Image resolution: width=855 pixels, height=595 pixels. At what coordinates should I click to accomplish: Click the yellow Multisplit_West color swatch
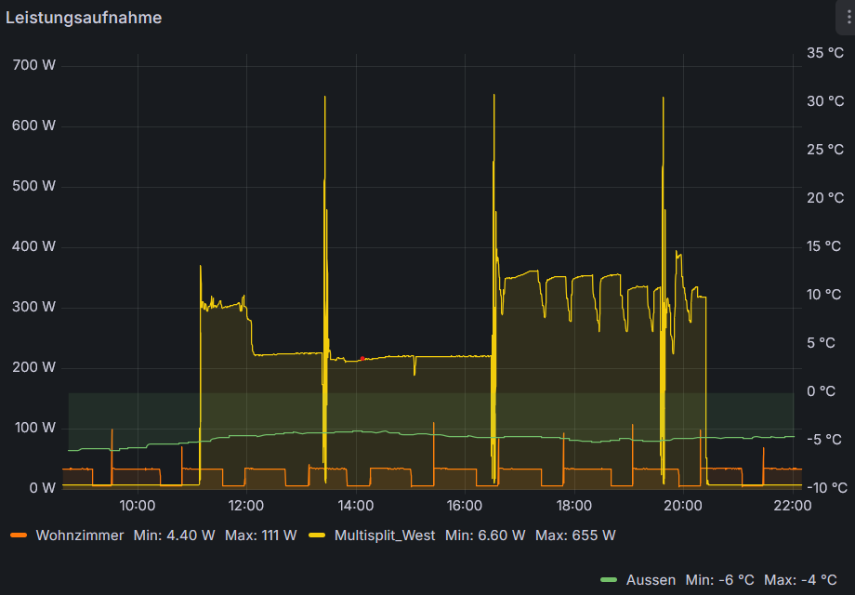tap(318, 535)
